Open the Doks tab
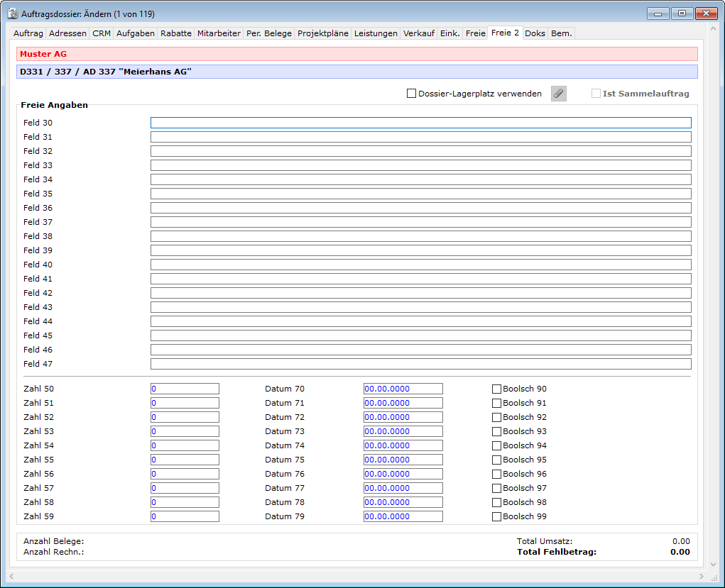The image size is (725, 588). click(535, 33)
